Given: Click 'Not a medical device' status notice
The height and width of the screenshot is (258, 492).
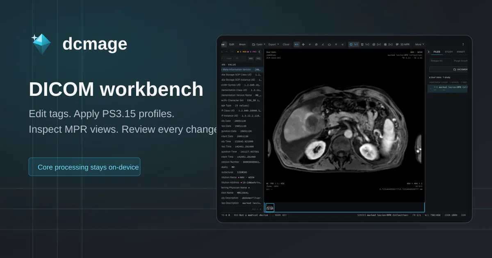Looking at the screenshot, I should 251,215.
